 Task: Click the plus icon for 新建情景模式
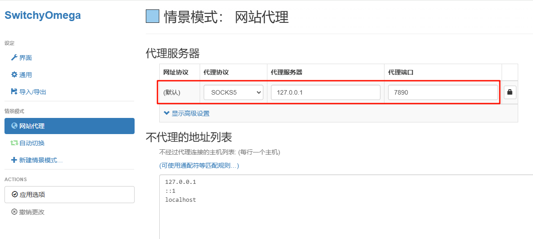click(14, 160)
